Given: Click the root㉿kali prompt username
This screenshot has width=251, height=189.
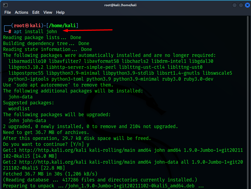Looking at the screenshot, I should [x=27, y=26].
